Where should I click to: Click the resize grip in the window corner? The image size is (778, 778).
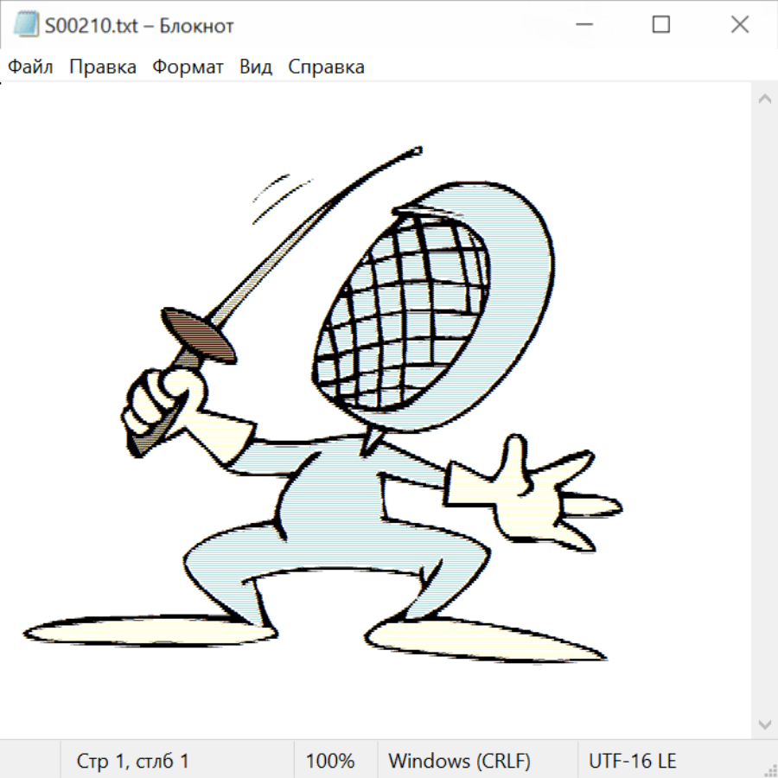coord(770,770)
